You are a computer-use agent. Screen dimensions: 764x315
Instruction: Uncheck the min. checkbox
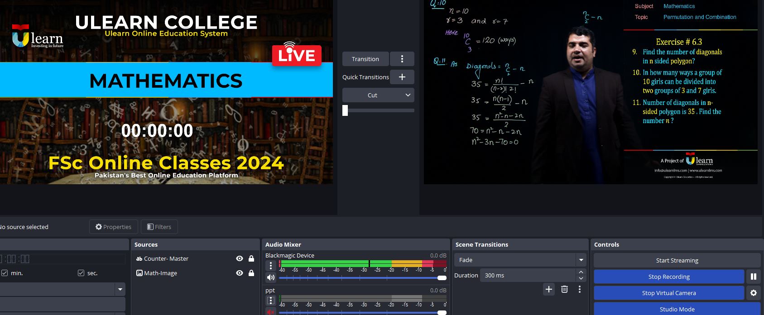point(5,273)
